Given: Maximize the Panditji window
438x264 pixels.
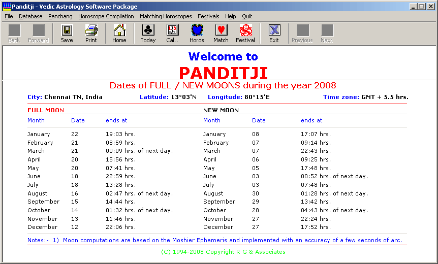Looking at the screenshot, I should click(x=422, y=7).
